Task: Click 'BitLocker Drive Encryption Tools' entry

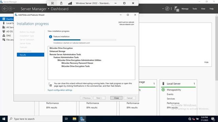Action: point(76,66)
